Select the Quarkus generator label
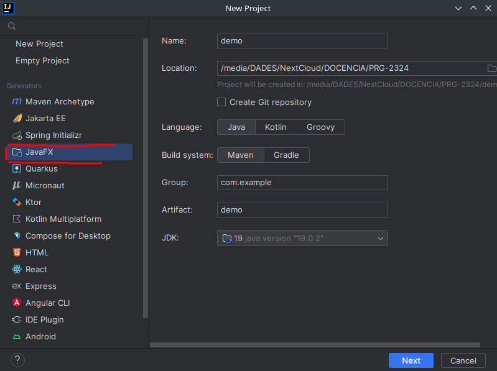 tap(42, 169)
